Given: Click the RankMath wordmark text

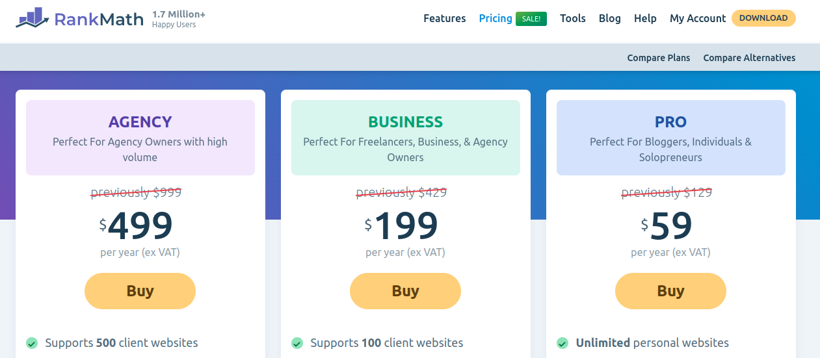Looking at the screenshot, I should tap(99, 19).
